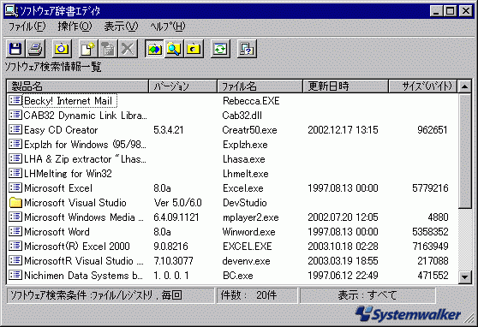Select the Microsoft(R) Excel 2000 entry
The image size is (478, 327).
click(x=77, y=247)
